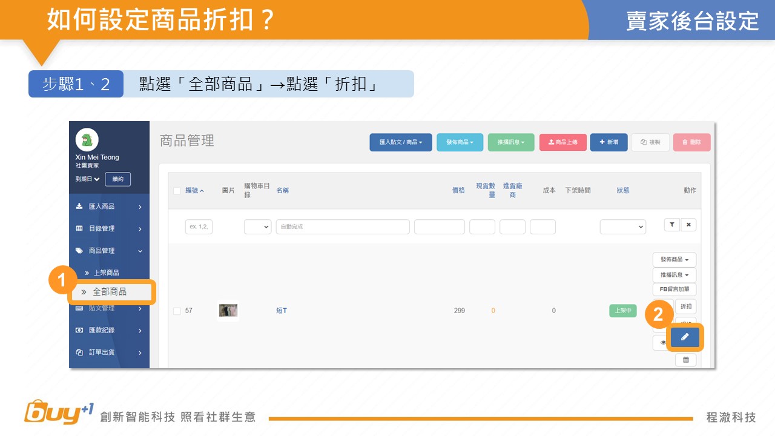Click the 新增 plus button
The height and width of the screenshot is (436, 775).
click(608, 142)
